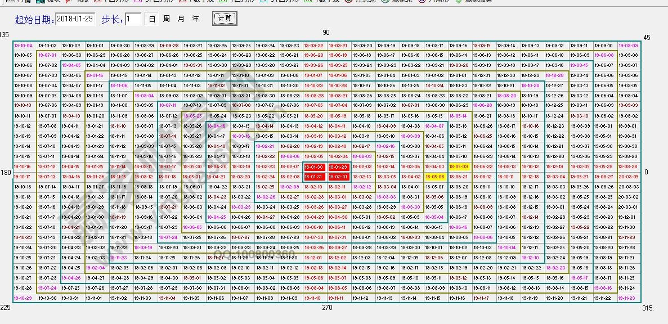The height and width of the screenshot is (324, 668).
Task: Select the 日 (day) step unit
Action: tap(152, 19)
